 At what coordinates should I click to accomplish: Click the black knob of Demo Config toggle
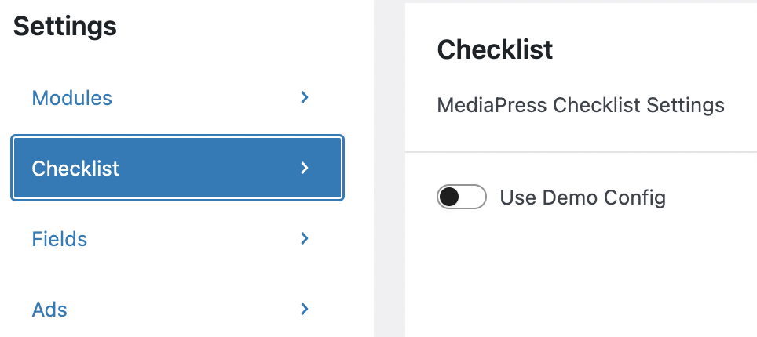click(x=449, y=197)
